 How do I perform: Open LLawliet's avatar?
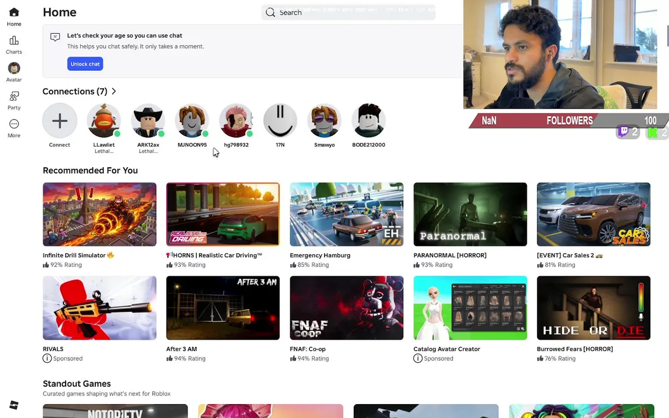104,121
